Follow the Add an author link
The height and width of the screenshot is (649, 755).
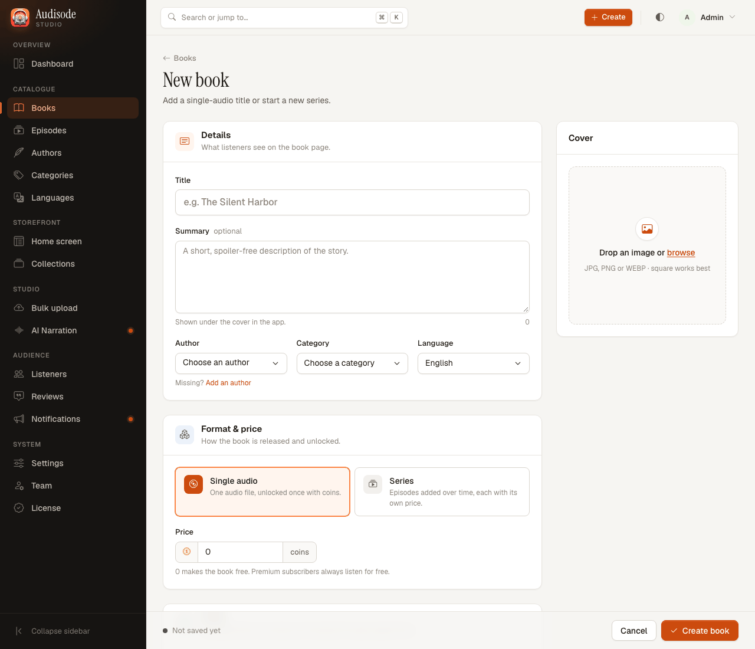[228, 383]
